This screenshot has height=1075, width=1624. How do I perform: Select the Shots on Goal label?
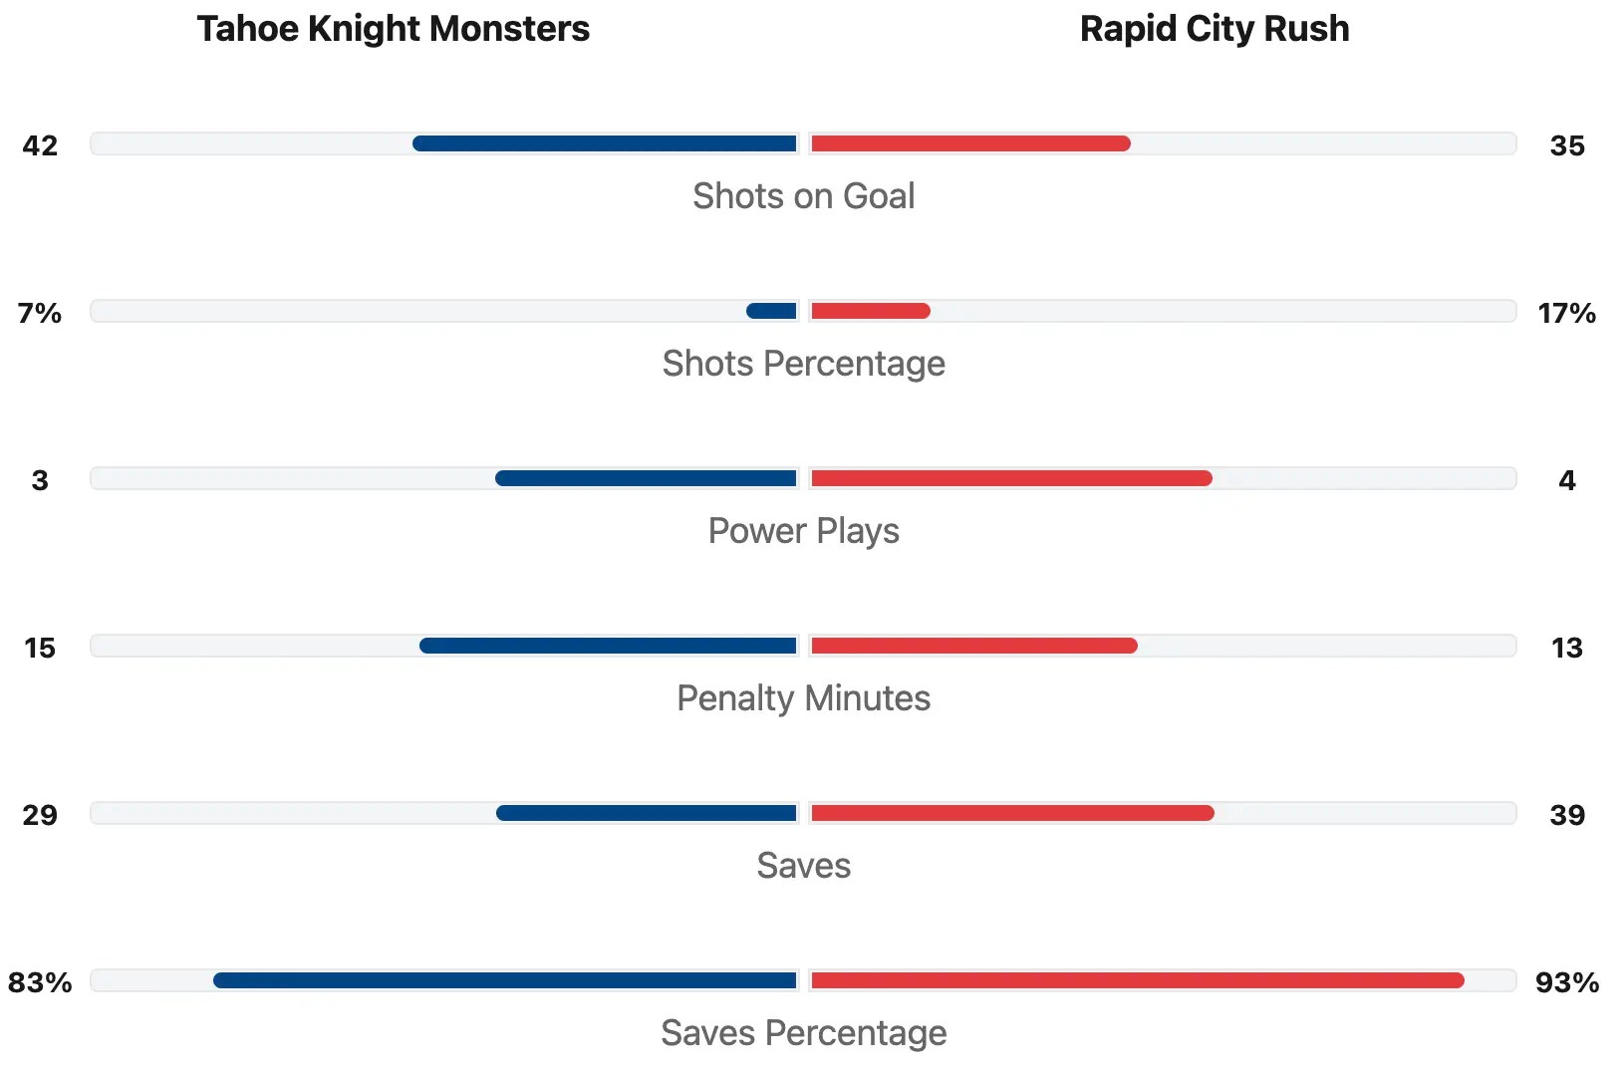803,196
